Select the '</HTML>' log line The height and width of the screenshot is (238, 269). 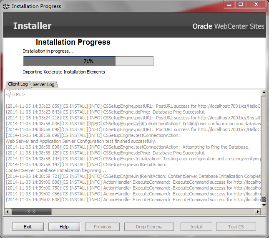[x=15, y=95]
